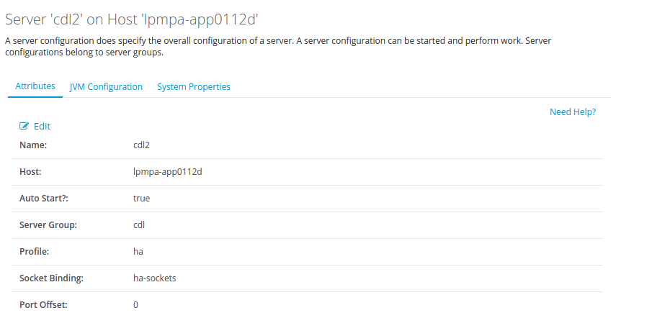Click the Auto Start?: field label

click(43, 198)
